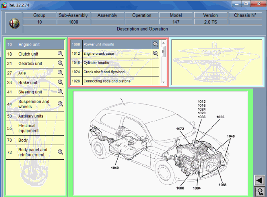Select group 21 Gearbox unit
Viewport: 267px width, 197px height.
tap(35, 64)
